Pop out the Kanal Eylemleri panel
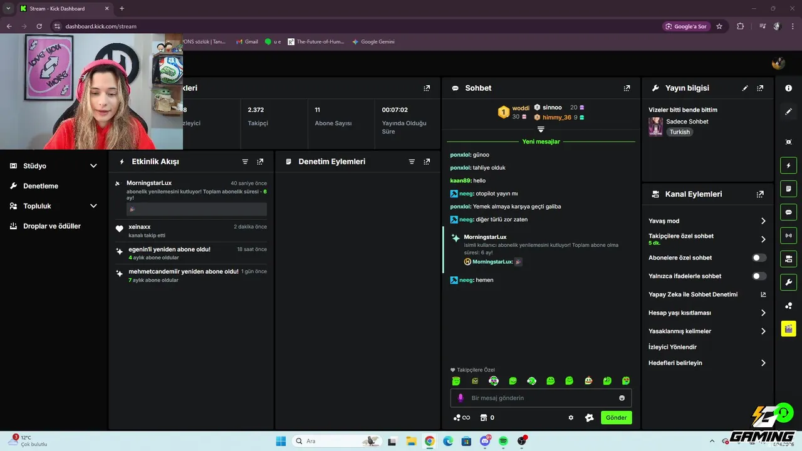The image size is (802, 451). pos(760,194)
